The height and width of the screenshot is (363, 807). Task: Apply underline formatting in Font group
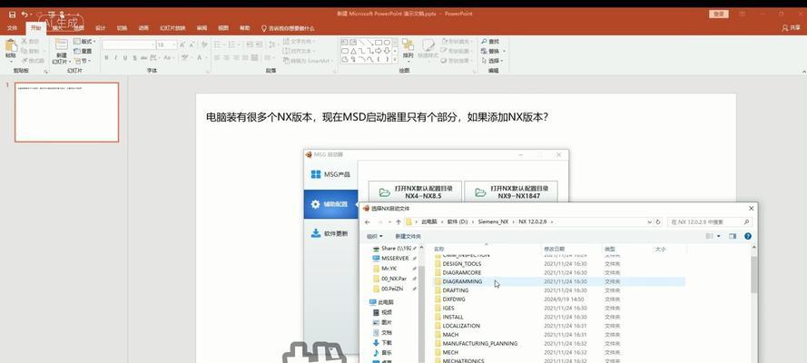coord(125,58)
